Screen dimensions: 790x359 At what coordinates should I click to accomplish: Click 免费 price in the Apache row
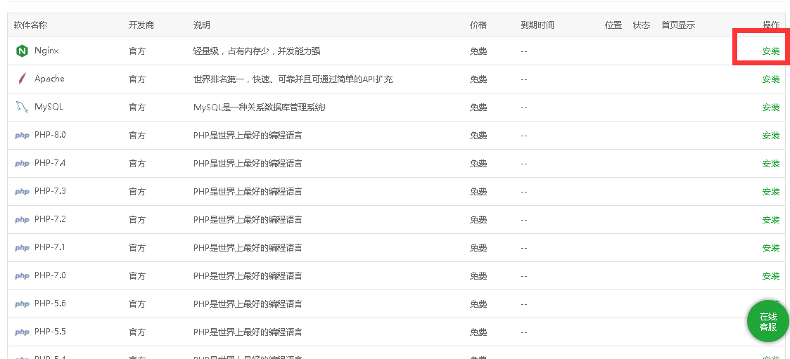coord(478,79)
